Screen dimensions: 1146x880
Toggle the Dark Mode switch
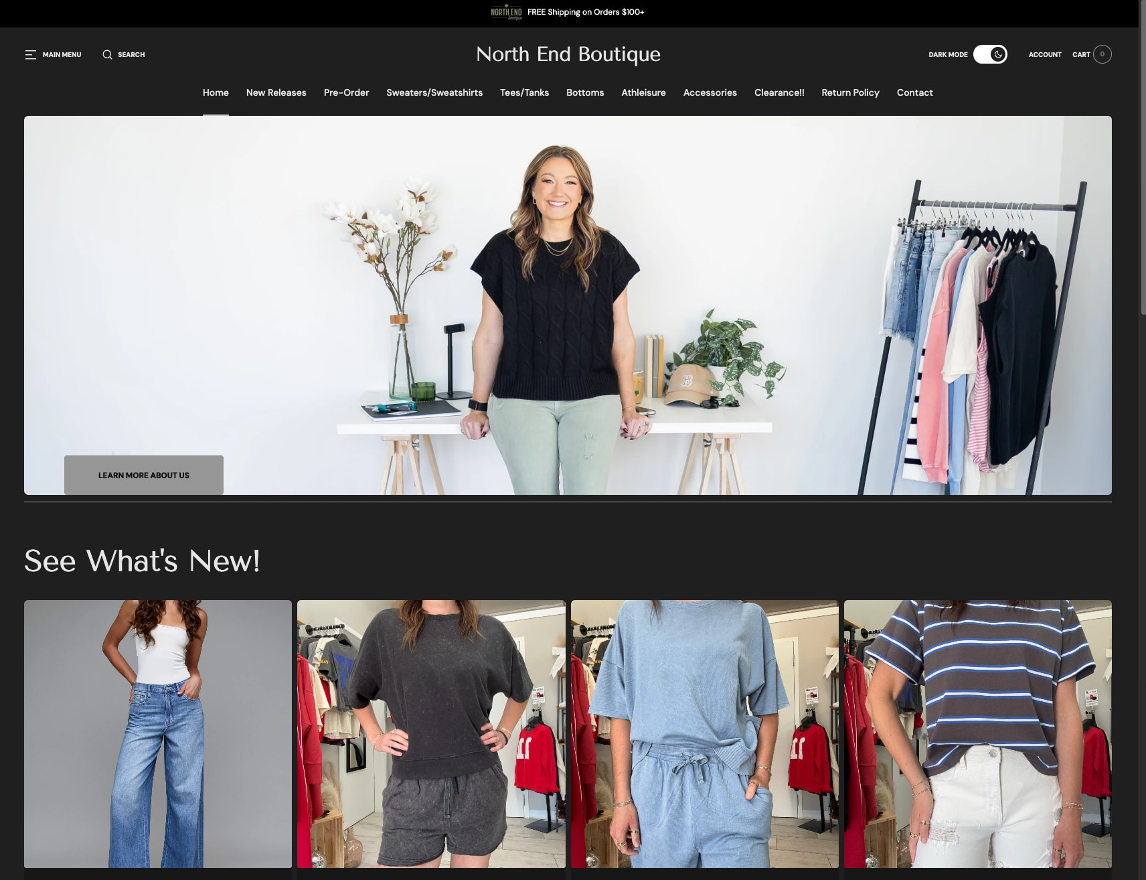click(x=990, y=54)
